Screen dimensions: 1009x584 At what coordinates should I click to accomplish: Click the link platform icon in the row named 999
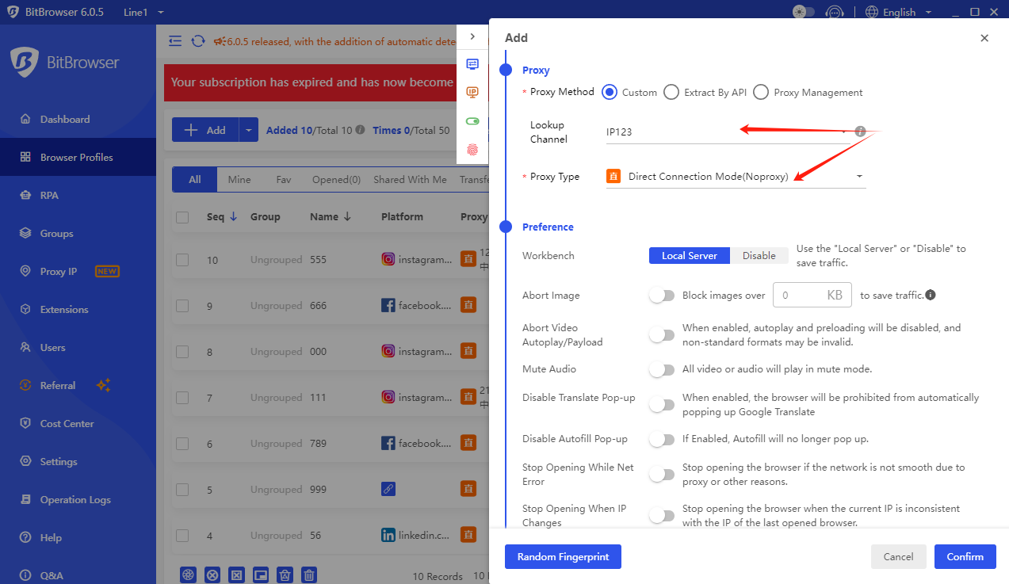tap(388, 489)
